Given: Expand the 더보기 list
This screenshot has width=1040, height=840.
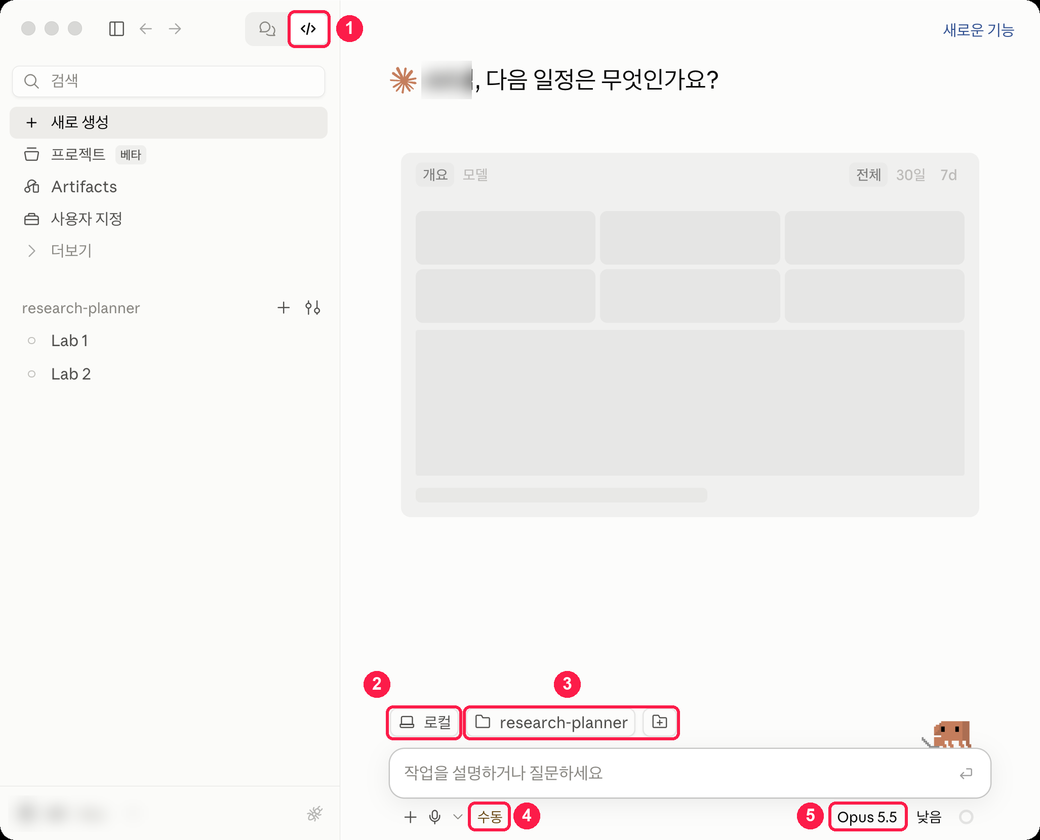Looking at the screenshot, I should pos(71,250).
